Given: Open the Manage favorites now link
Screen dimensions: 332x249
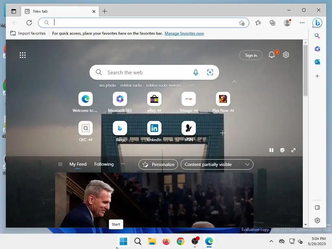Looking at the screenshot, I should [184, 33].
